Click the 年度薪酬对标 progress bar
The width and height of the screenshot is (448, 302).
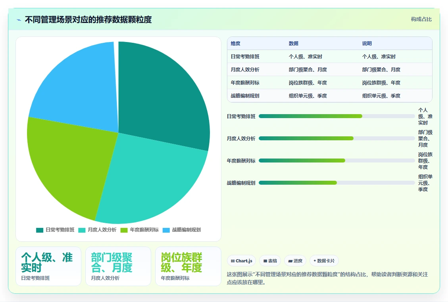[336, 161]
